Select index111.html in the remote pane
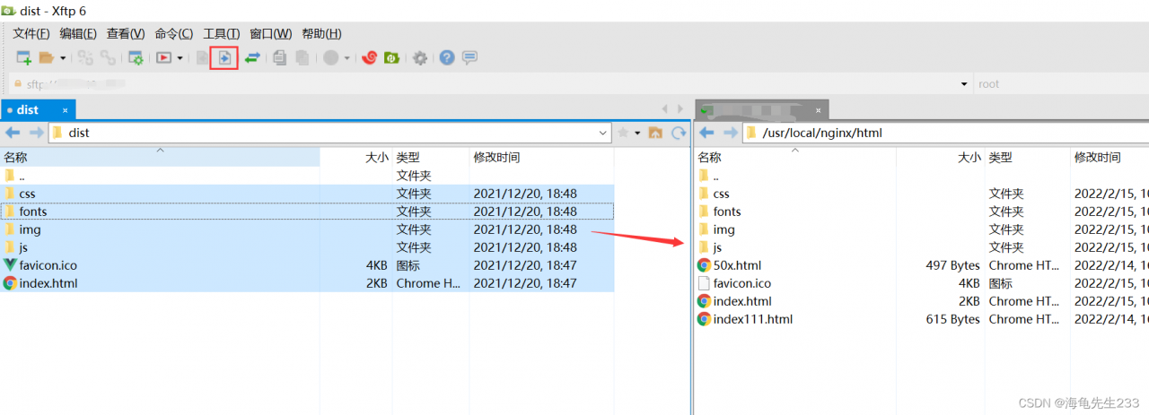This screenshot has height=415, width=1149. (x=922, y=319)
